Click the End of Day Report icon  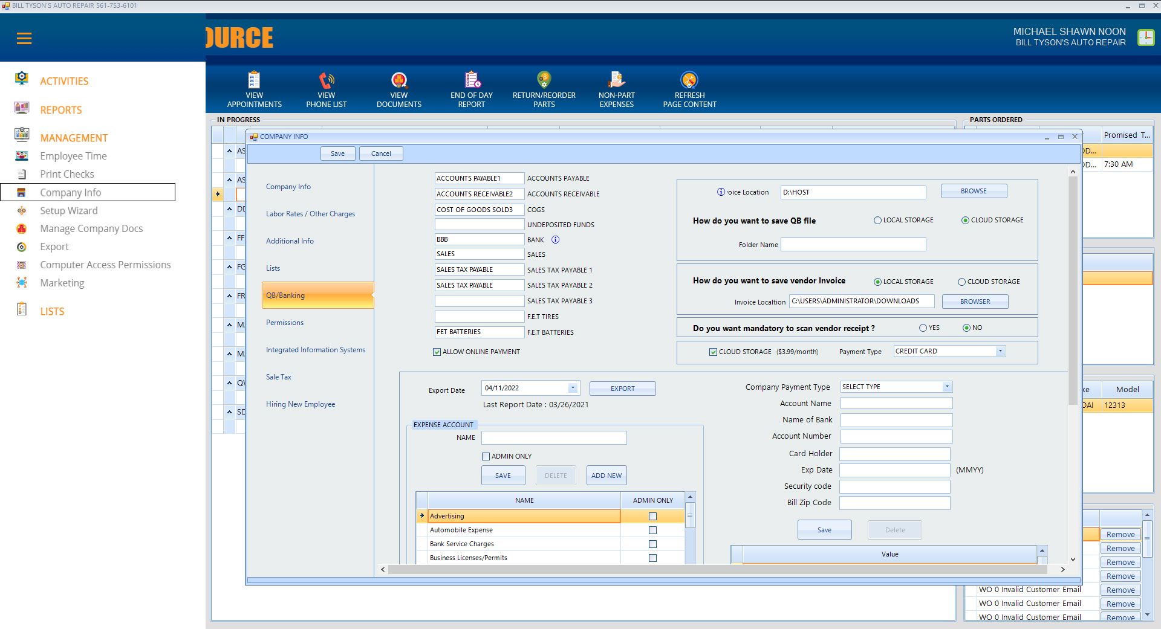(x=472, y=80)
